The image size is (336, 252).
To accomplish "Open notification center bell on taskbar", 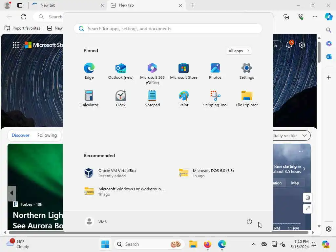I will tap(314, 244).
